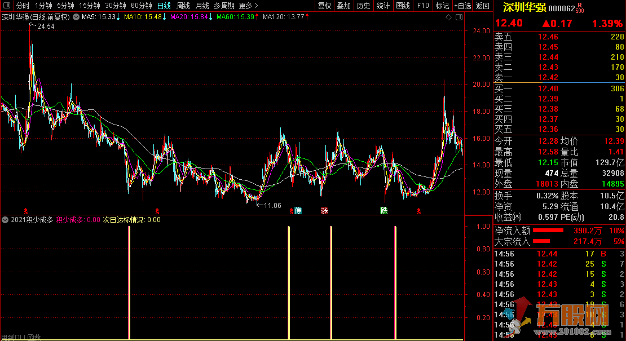
Task: Select the 周线 weekly tab
Action: tap(183, 6)
